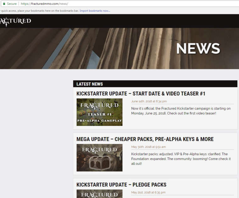
Task: Click Import bookmarks now link
Action: tap(95, 11)
